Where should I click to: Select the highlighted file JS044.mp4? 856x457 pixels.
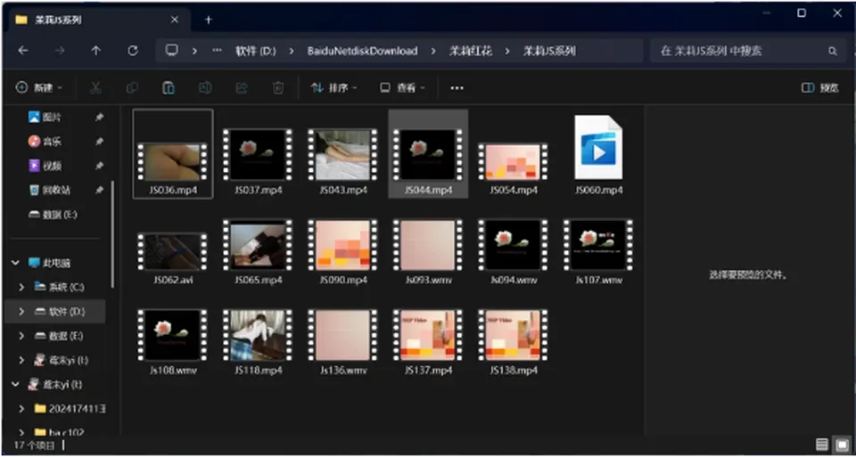pyautogui.click(x=428, y=154)
